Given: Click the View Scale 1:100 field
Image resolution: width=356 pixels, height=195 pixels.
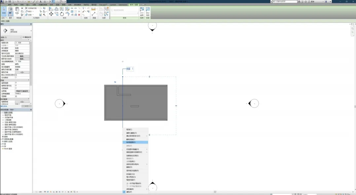Looking at the screenshot, I should [x=22, y=43].
